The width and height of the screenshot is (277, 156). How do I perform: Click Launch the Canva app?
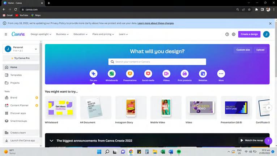pyautogui.click(x=21, y=140)
